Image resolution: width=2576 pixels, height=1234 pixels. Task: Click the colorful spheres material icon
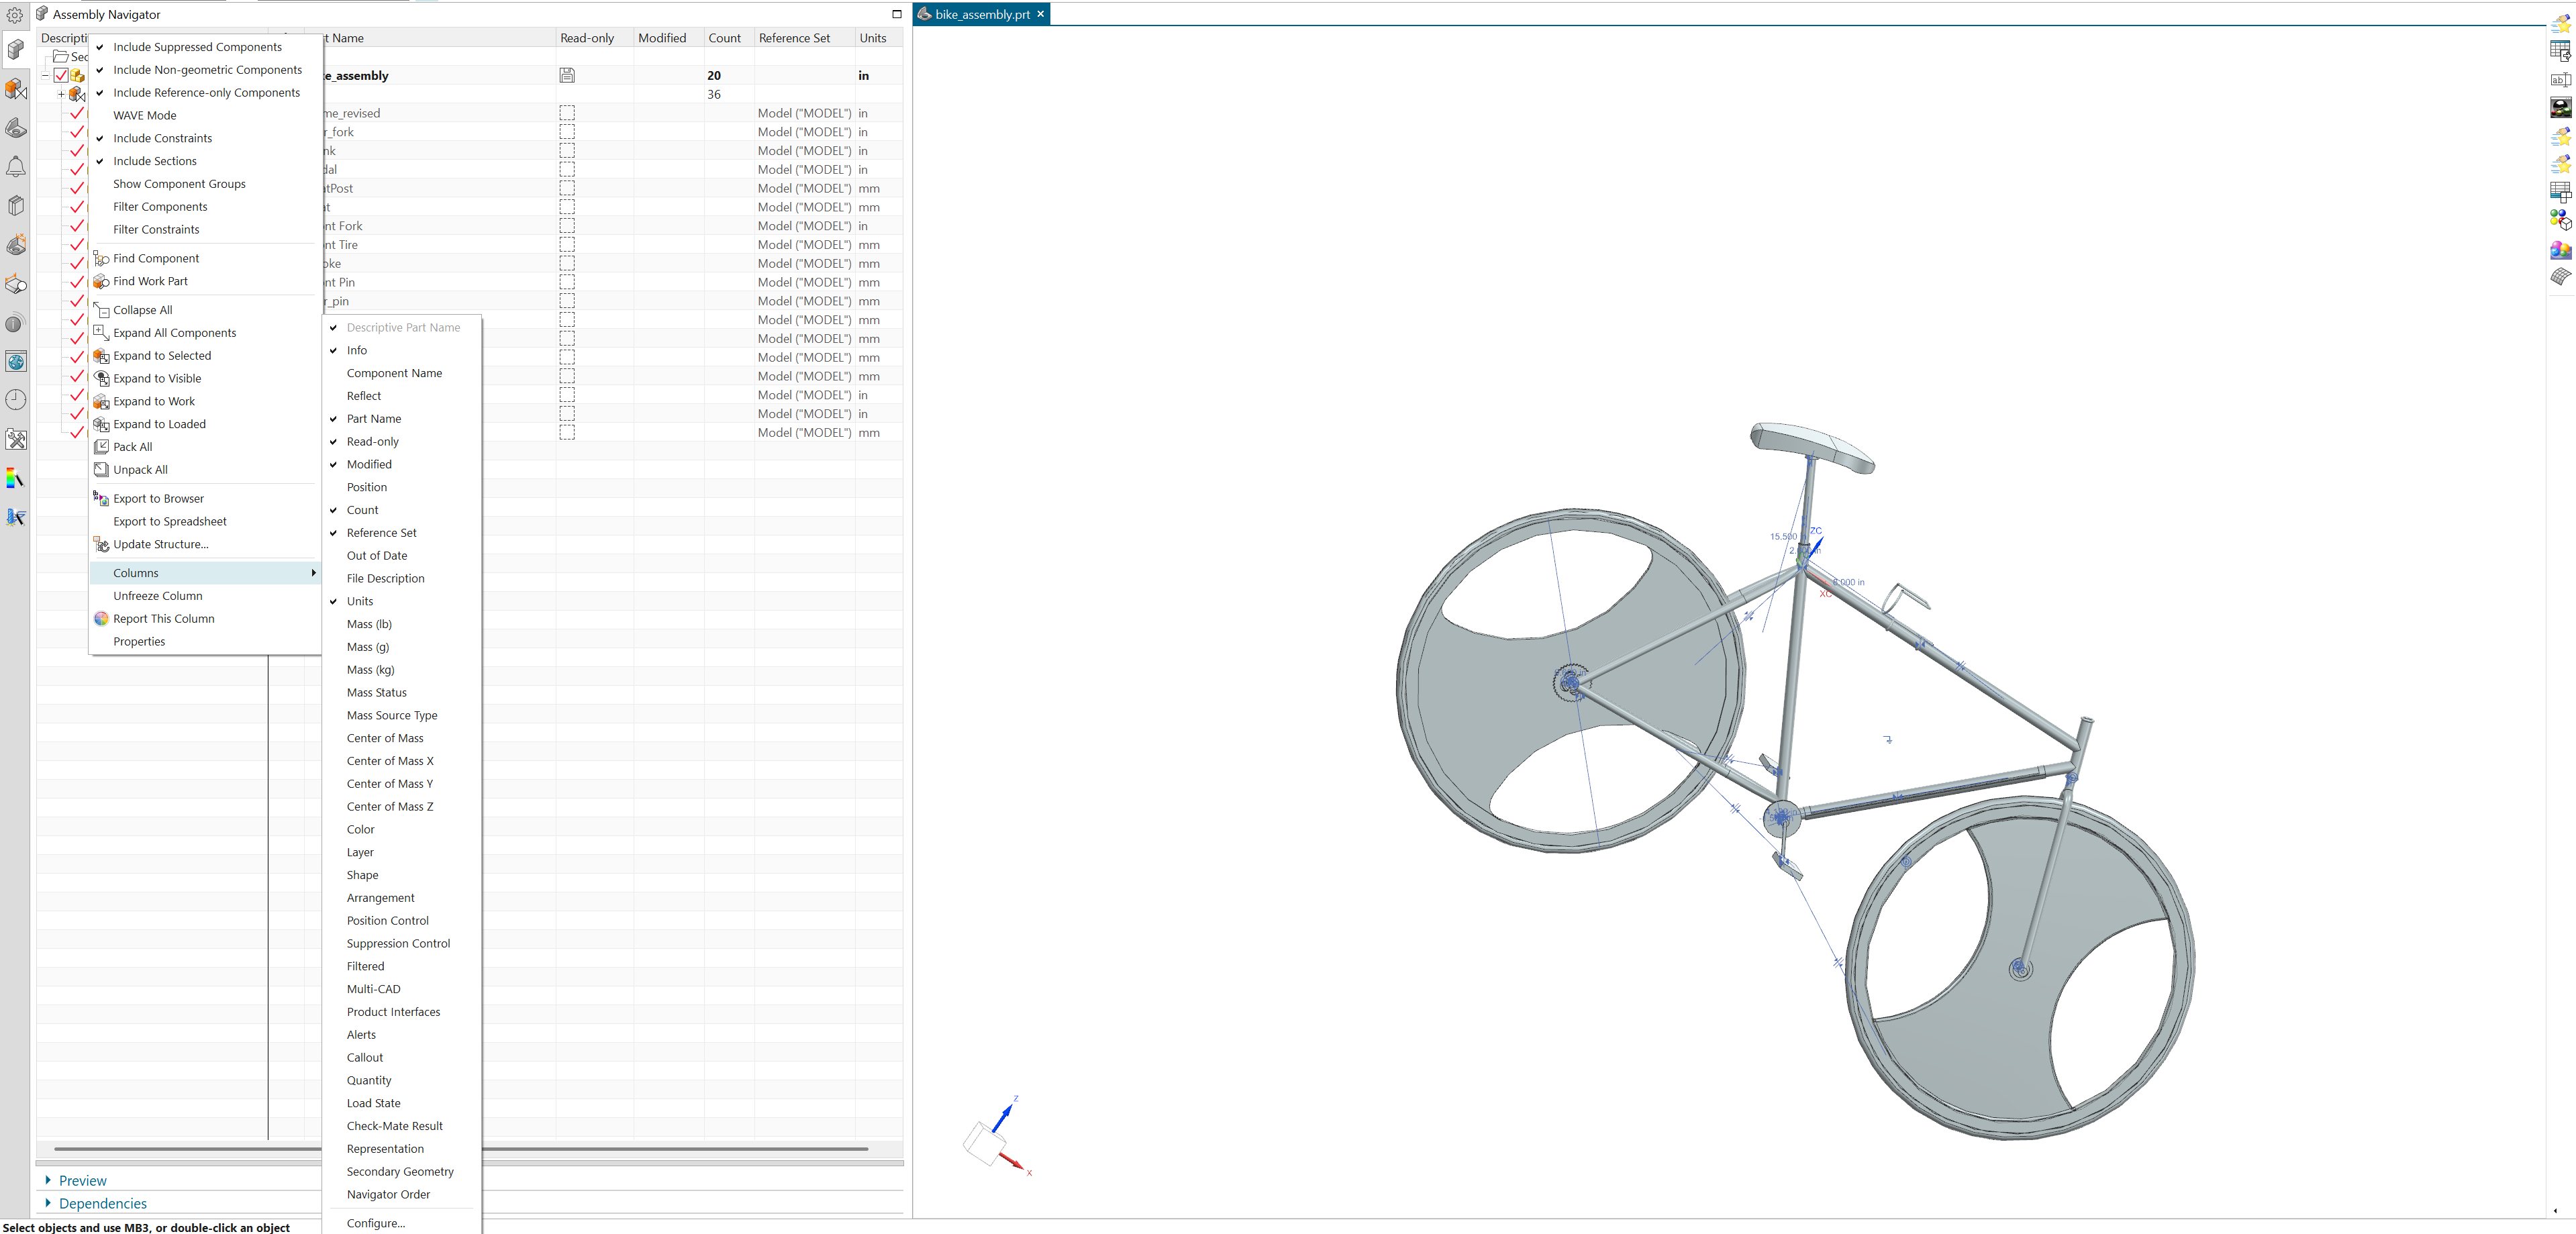click(2560, 249)
